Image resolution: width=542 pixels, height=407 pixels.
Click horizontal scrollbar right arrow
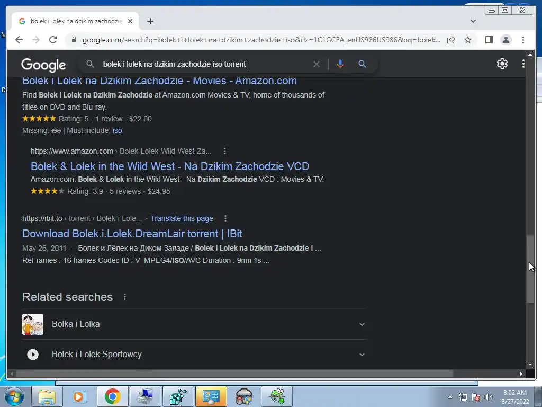click(521, 374)
